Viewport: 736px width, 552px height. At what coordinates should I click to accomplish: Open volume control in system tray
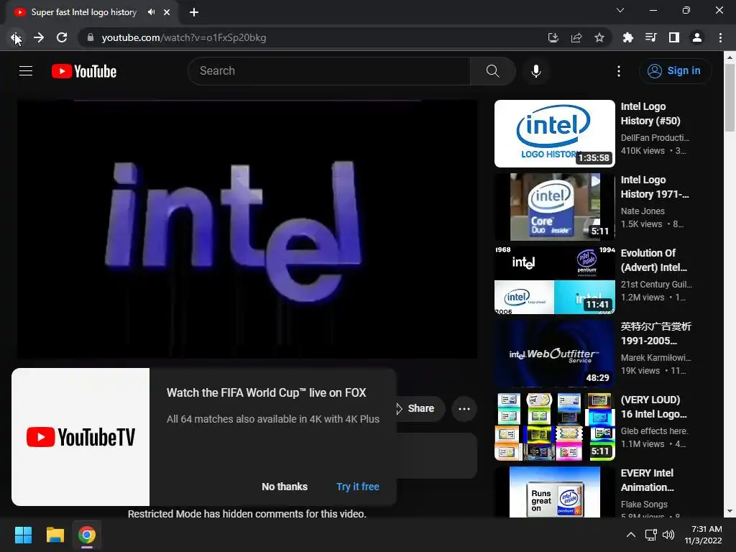point(668,535)
